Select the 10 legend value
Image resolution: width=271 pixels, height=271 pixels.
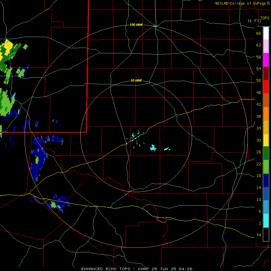259,199
